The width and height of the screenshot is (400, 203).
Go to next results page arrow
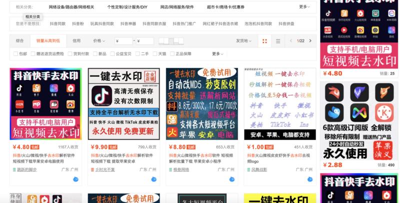coord(310,41)
